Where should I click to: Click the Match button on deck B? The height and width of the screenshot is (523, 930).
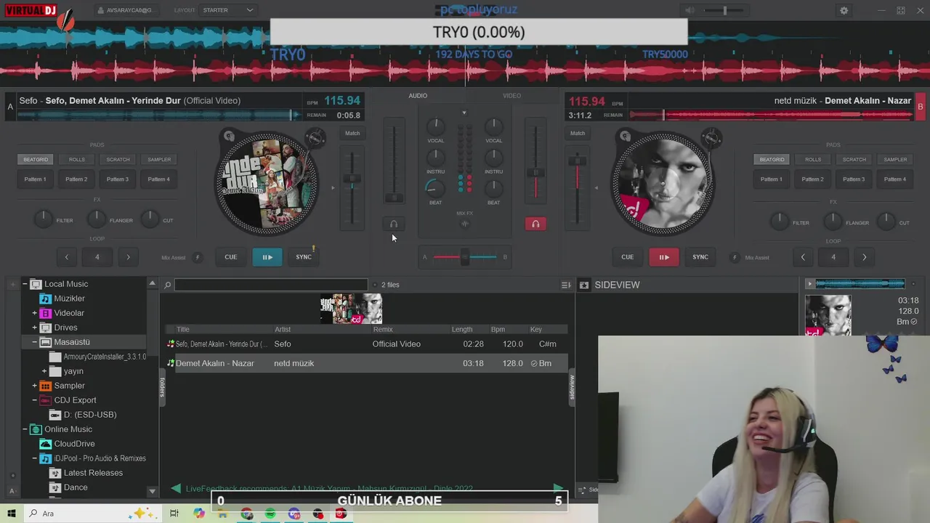click(578, 134)
